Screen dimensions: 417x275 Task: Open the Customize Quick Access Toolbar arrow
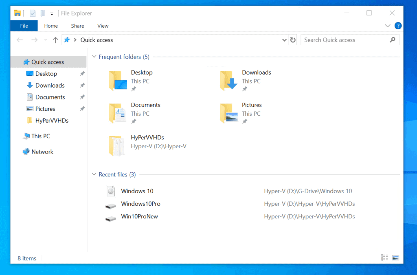click(52, 13)
